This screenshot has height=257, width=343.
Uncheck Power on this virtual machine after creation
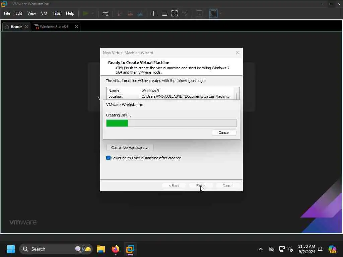click(108, 158)
